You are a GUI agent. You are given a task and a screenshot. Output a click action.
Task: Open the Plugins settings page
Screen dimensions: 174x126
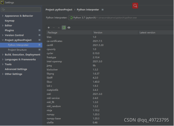tap(9, 30)
